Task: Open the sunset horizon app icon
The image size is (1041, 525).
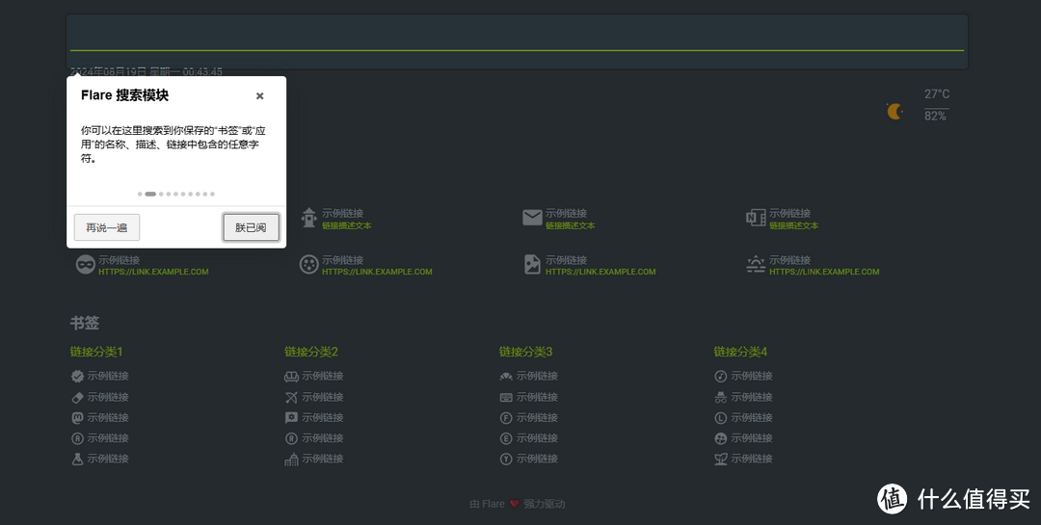Action: pyautogui.click(x=756, y=264)
